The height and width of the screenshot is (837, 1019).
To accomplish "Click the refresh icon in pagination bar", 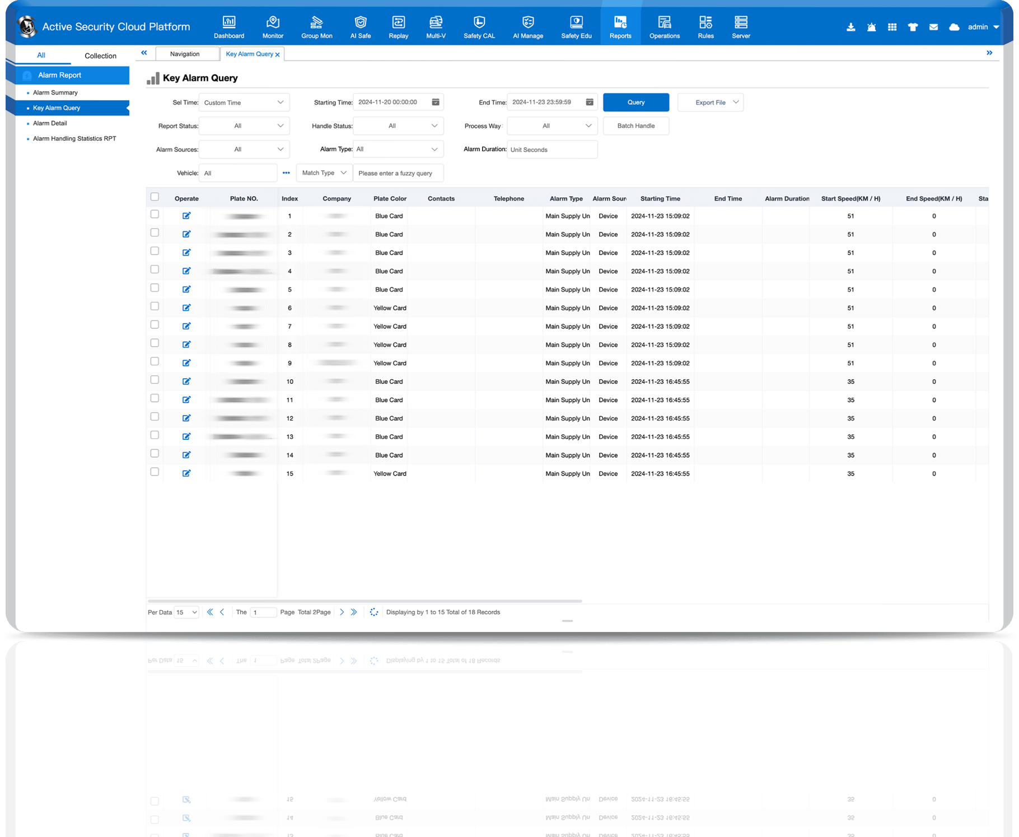I will [374, 612].
